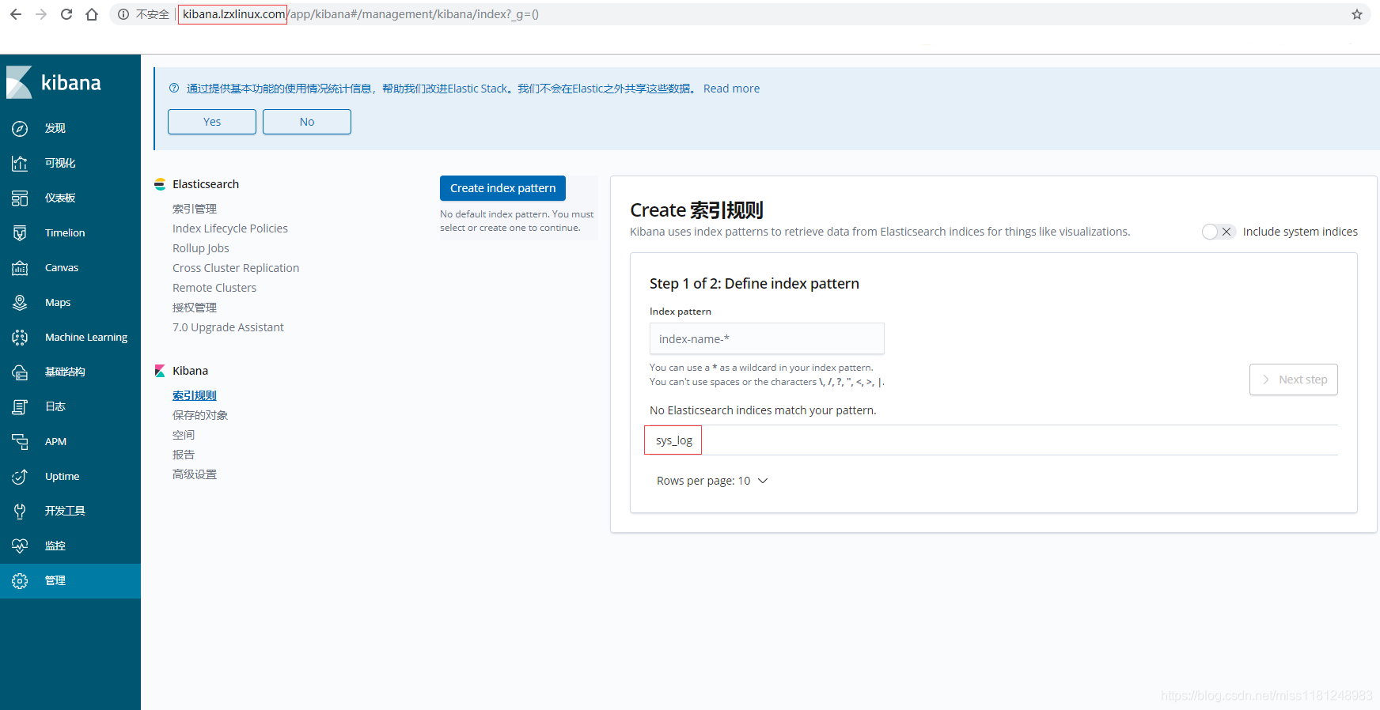Open 空间 link under Kibana
Image resolution: width=1380 pixels, height=710 pixels.
(184, 435)
